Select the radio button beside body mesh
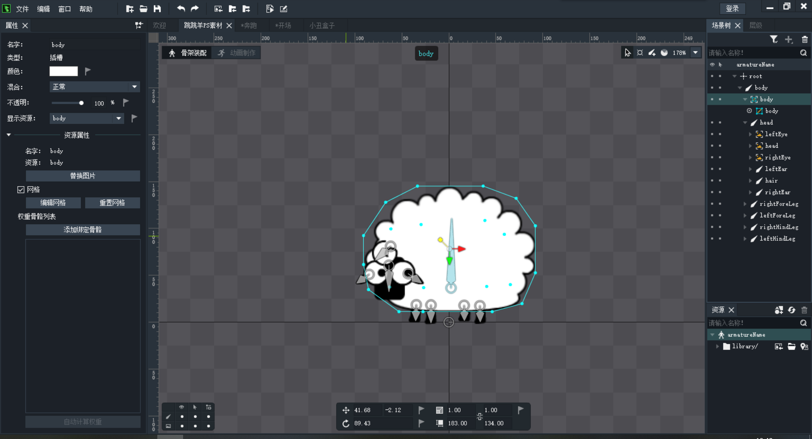 pos(749,111)
